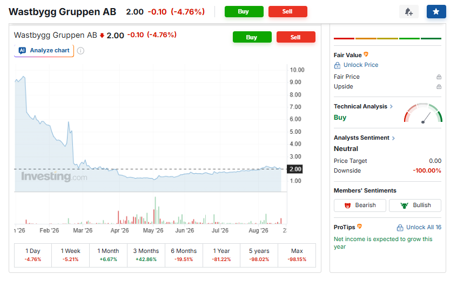Screen dimensions: 457x281
Task: Click the 10.00 price axis label
Action: (x=297, y=70)
